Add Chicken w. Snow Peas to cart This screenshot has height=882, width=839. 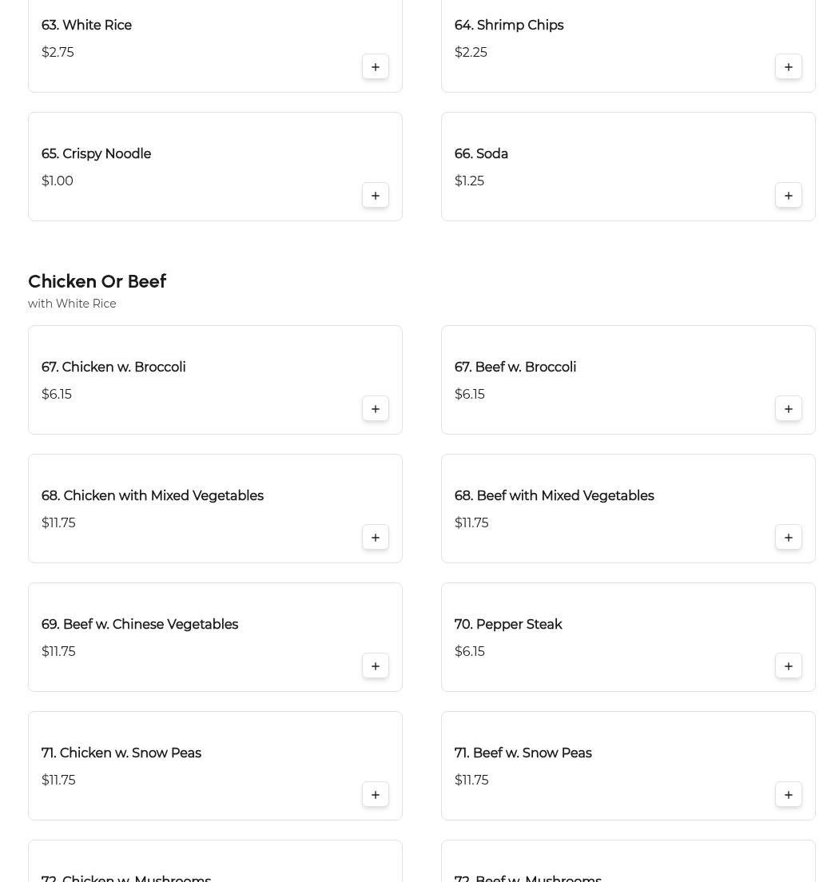click(376, 795)
